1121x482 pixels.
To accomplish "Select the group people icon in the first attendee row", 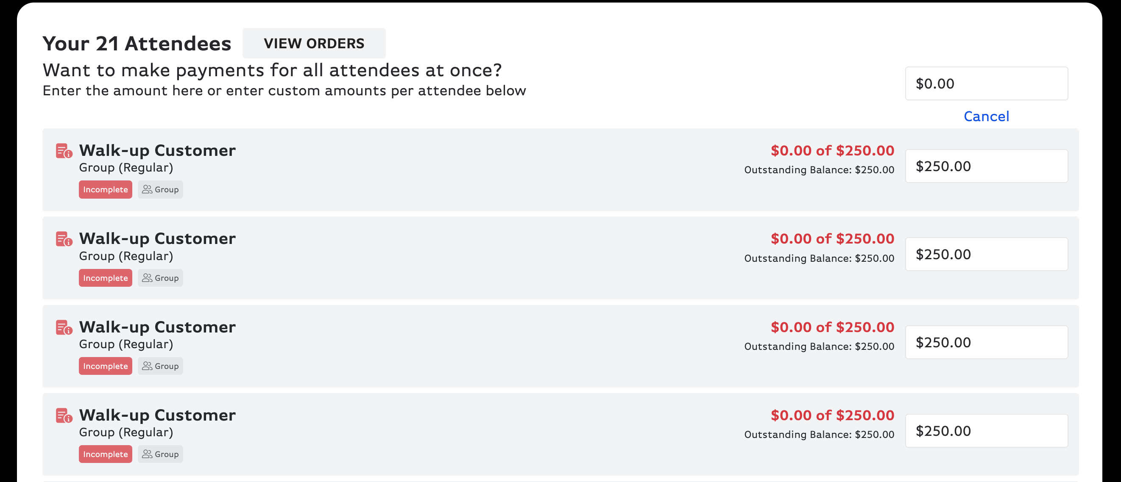I will 147,189.
